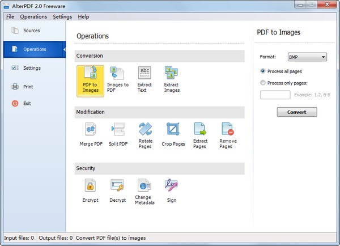Click Exit in the sidebar

point(27,104)
